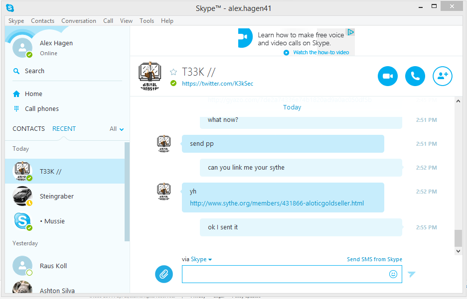Image resolution: width=467 pixels, height=299 pixels.
Task: Open the sythe.org aloticgoldseller member link
Action: [277, 203]
